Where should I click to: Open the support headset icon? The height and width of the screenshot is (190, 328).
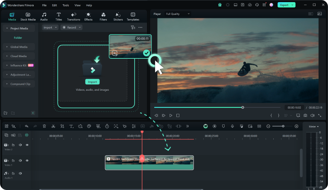(257, 5)
